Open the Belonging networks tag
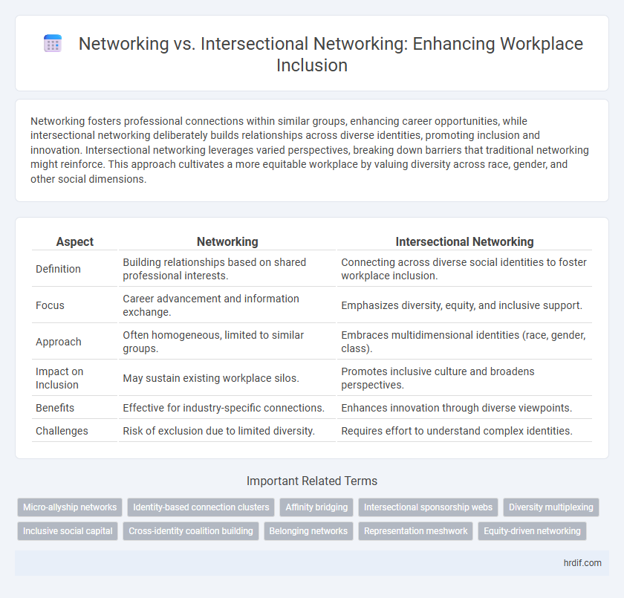 [308, 530]
